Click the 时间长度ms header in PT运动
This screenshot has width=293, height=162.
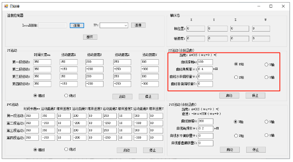click(42, 55)
